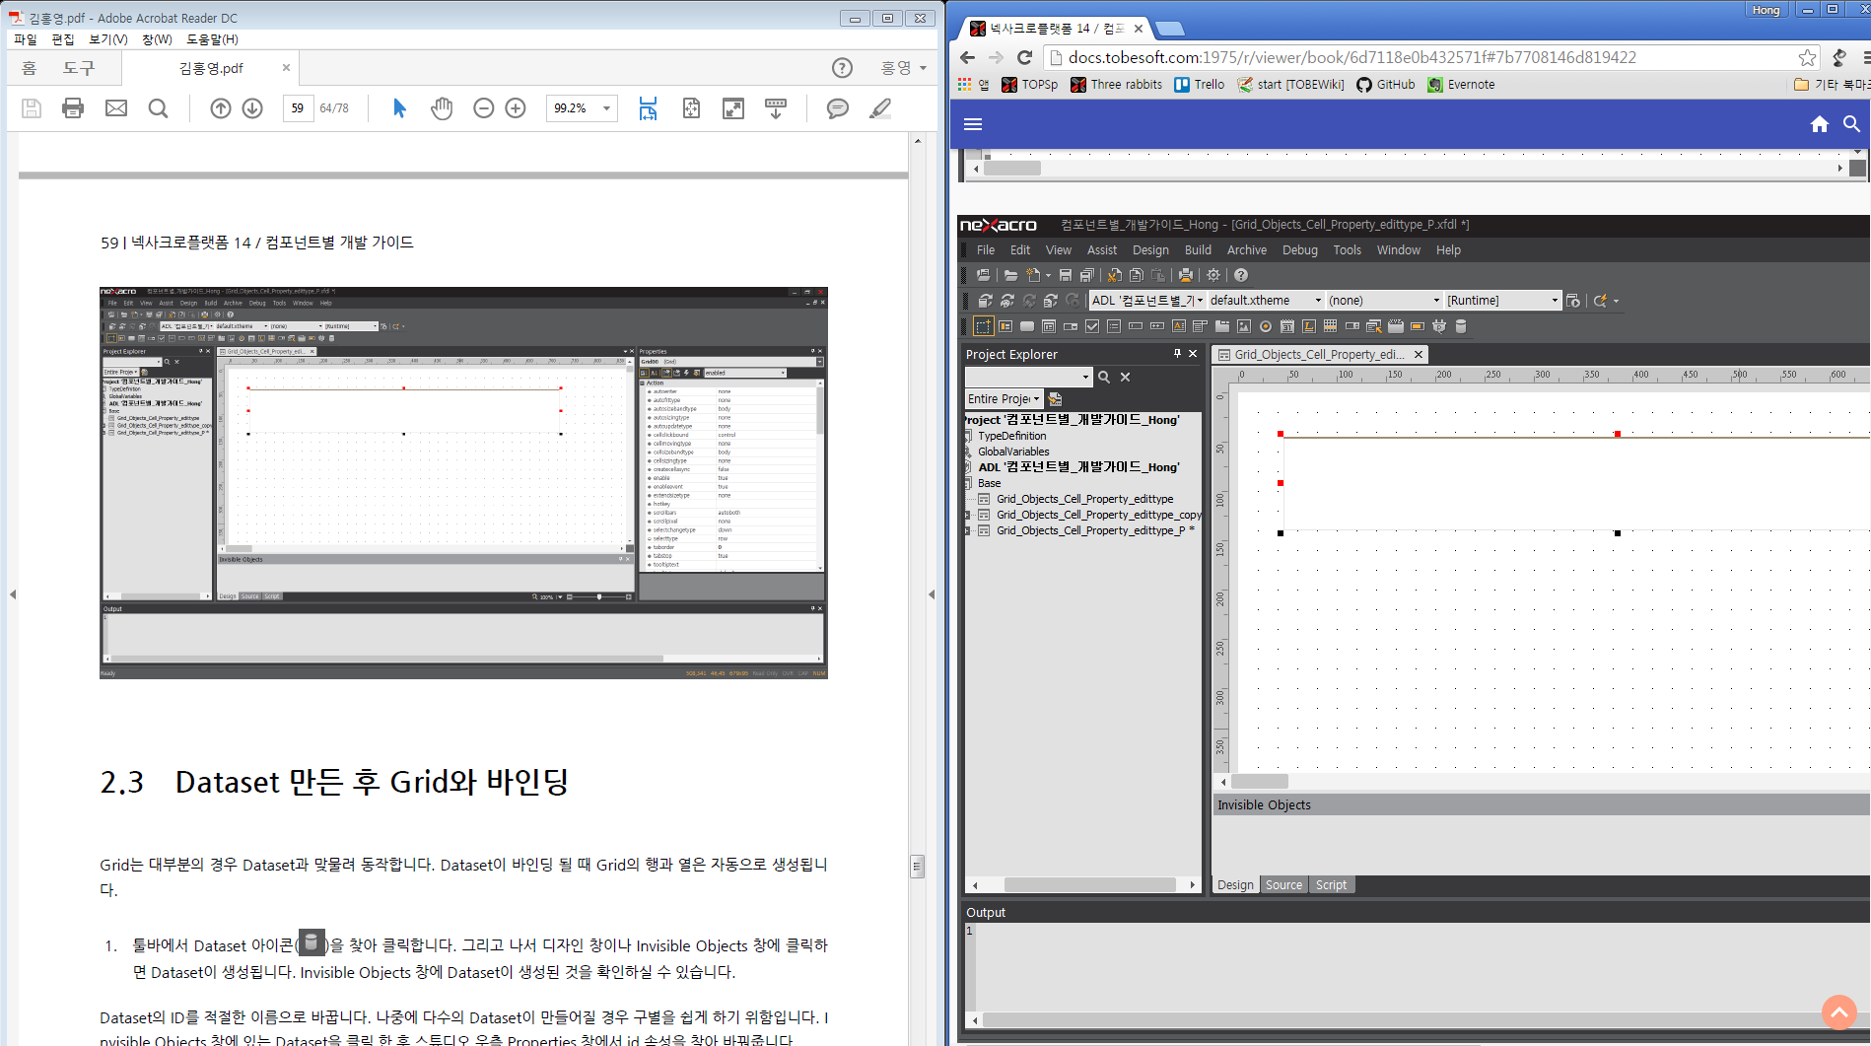Select the Dataset cylinder component icon
This screenshot has width=1871, height=1046.
[x=1461, y=326]
